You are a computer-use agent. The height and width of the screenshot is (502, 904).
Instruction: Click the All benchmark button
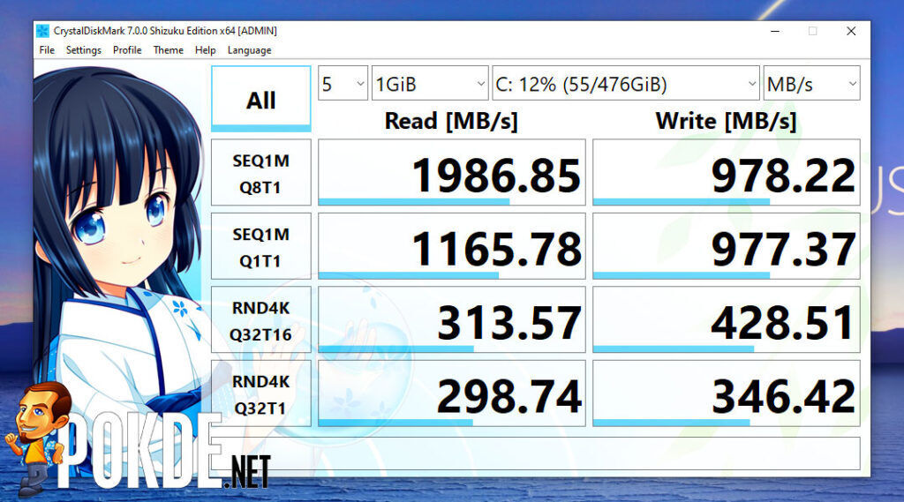pyautogui.click(x=261, y=99)
